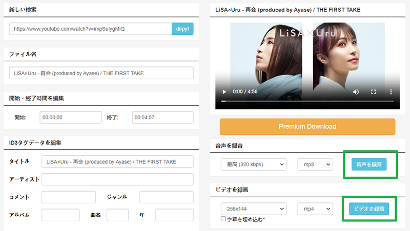Click the dirpy! search button
410x231 pixels.
182,29
